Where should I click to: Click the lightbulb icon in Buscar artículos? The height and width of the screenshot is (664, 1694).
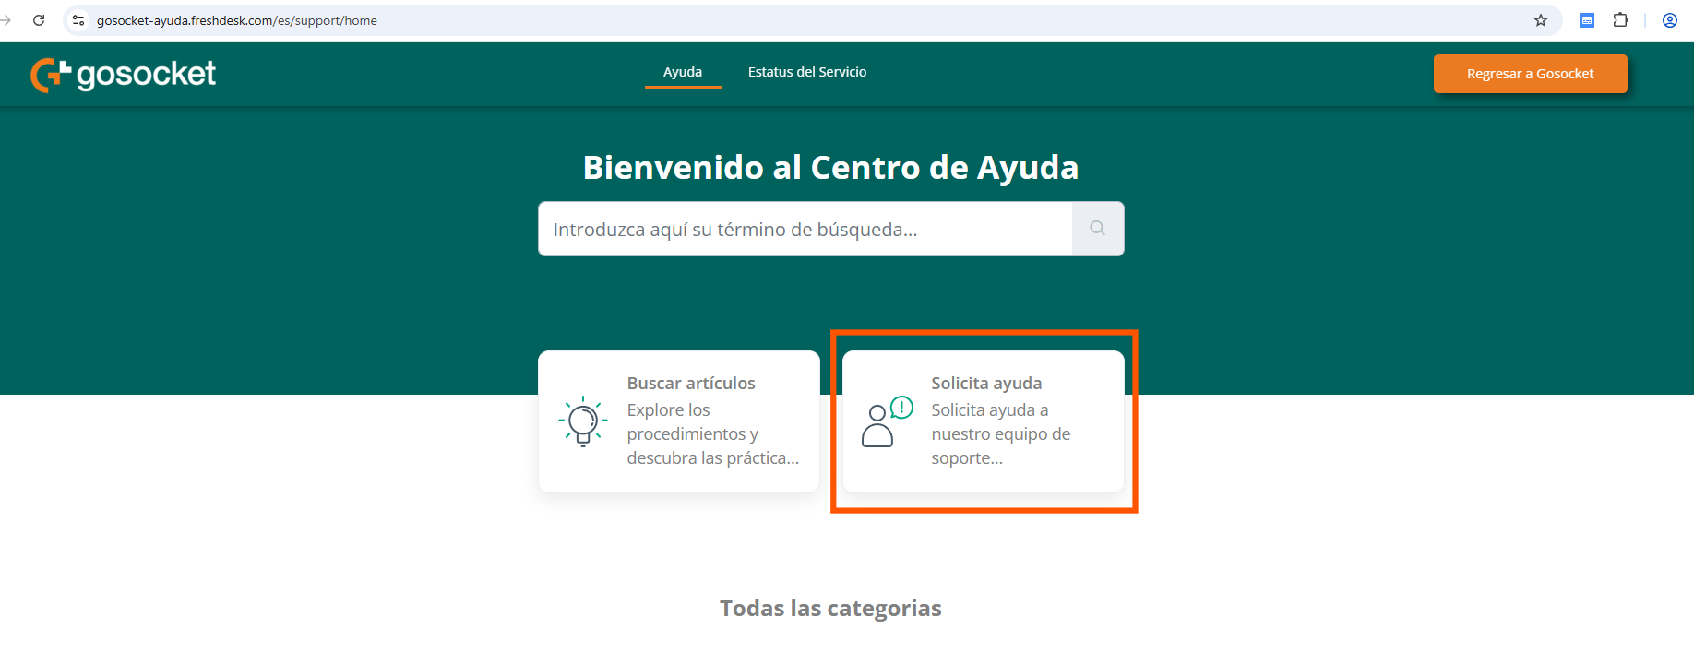583,421
